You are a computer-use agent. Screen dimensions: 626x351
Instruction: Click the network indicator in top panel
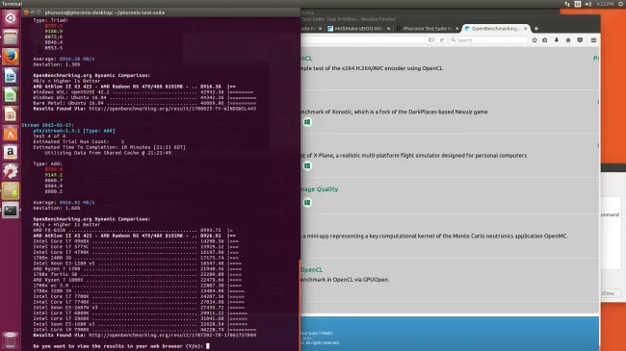567,4
